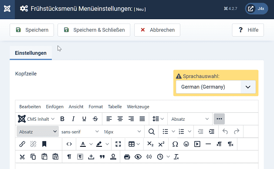Increase indent
Screen dimensions: 274x169
[211, 132]
